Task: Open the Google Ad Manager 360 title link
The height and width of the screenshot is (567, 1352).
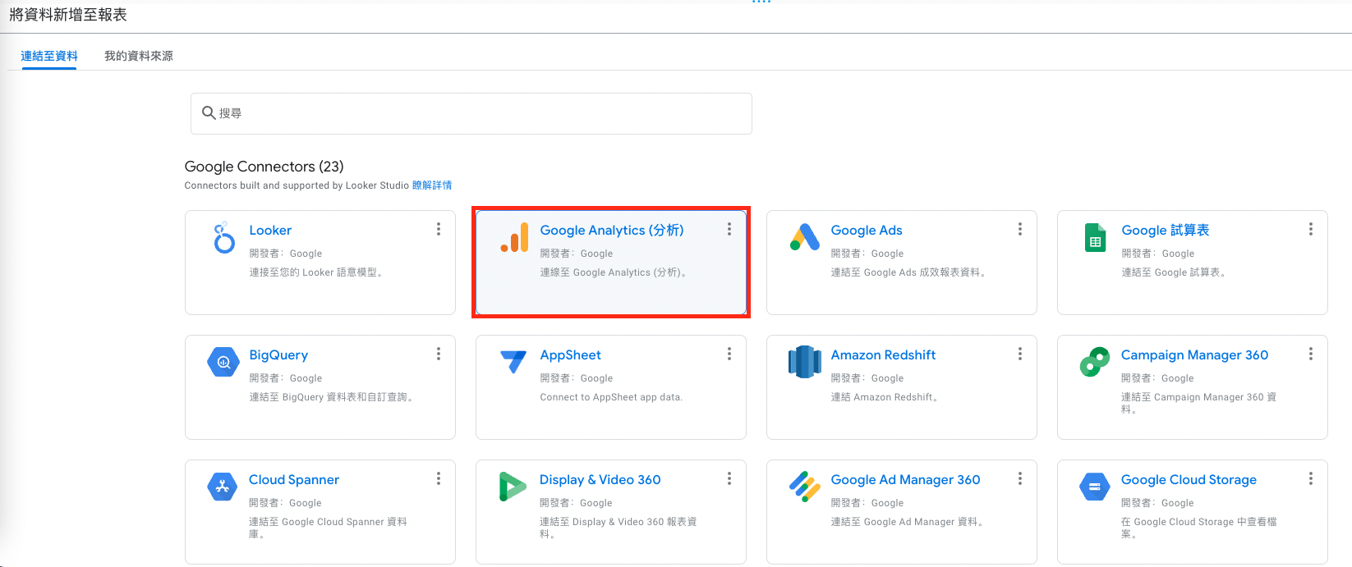Action: pos(905,479)
